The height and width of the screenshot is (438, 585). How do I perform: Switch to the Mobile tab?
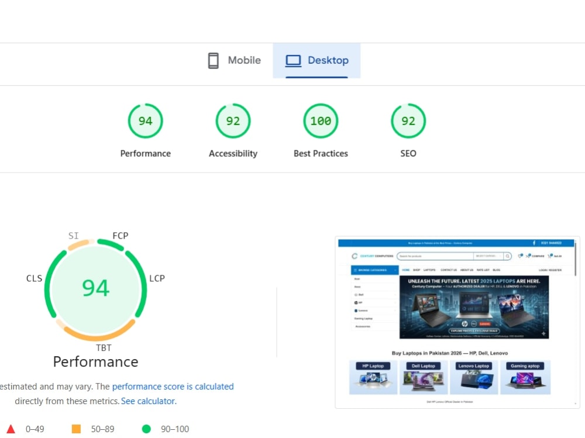(235, 60)
